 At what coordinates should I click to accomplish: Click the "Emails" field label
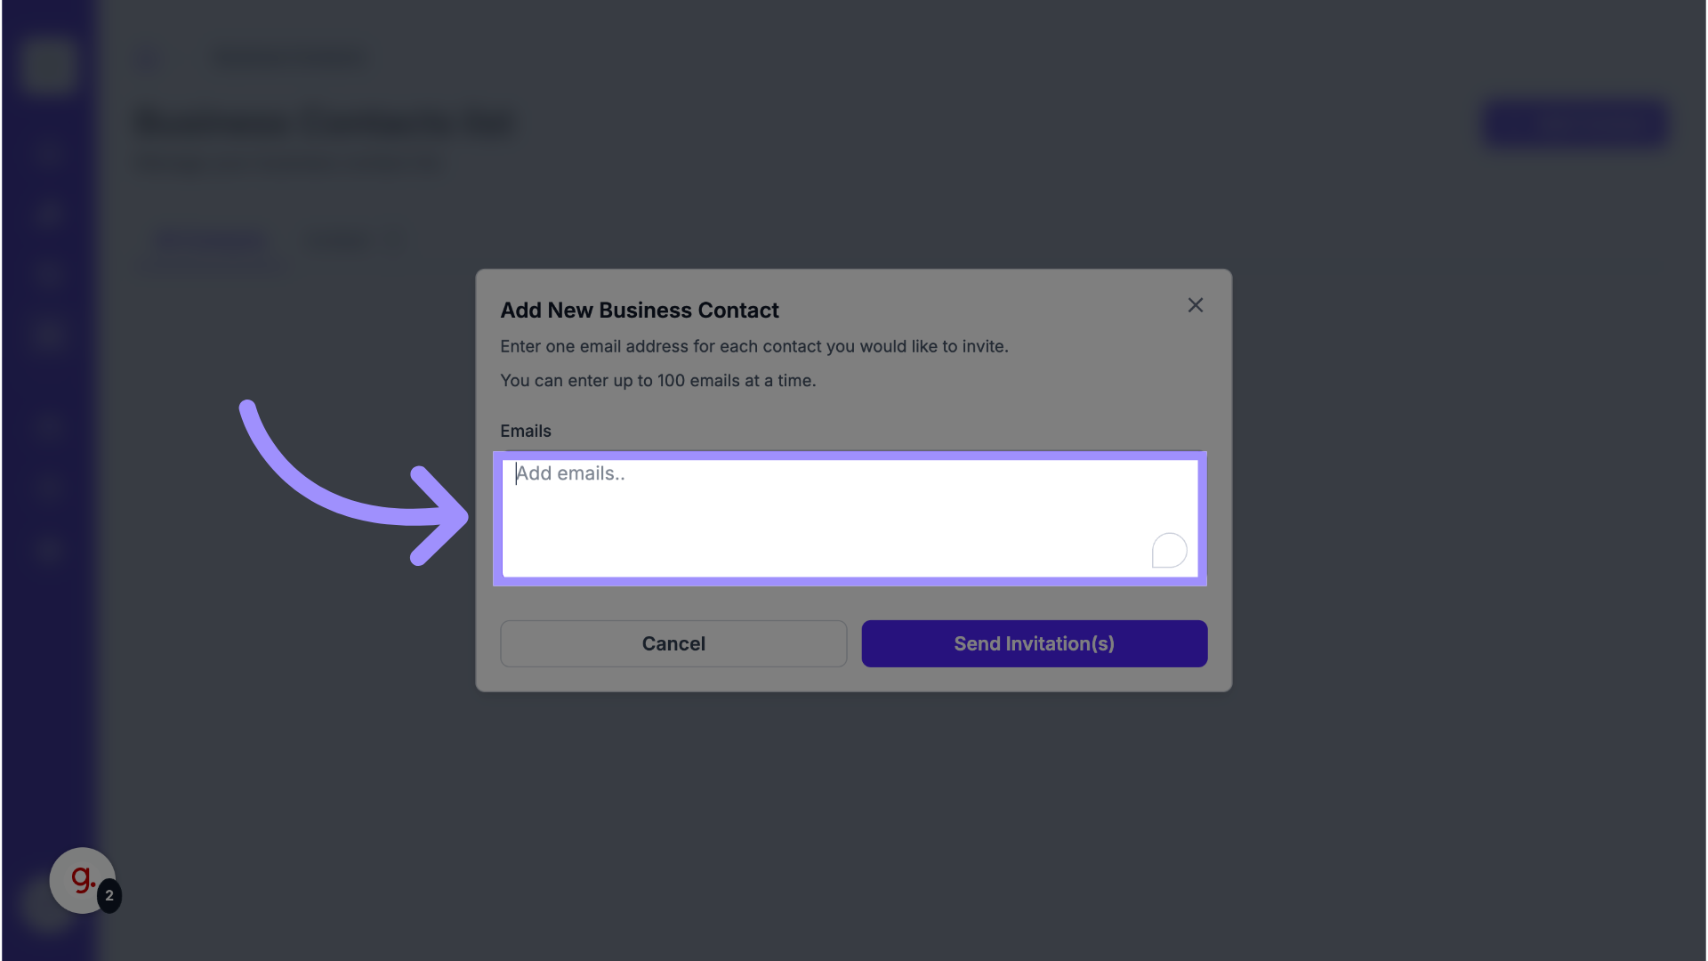point(525,431)
